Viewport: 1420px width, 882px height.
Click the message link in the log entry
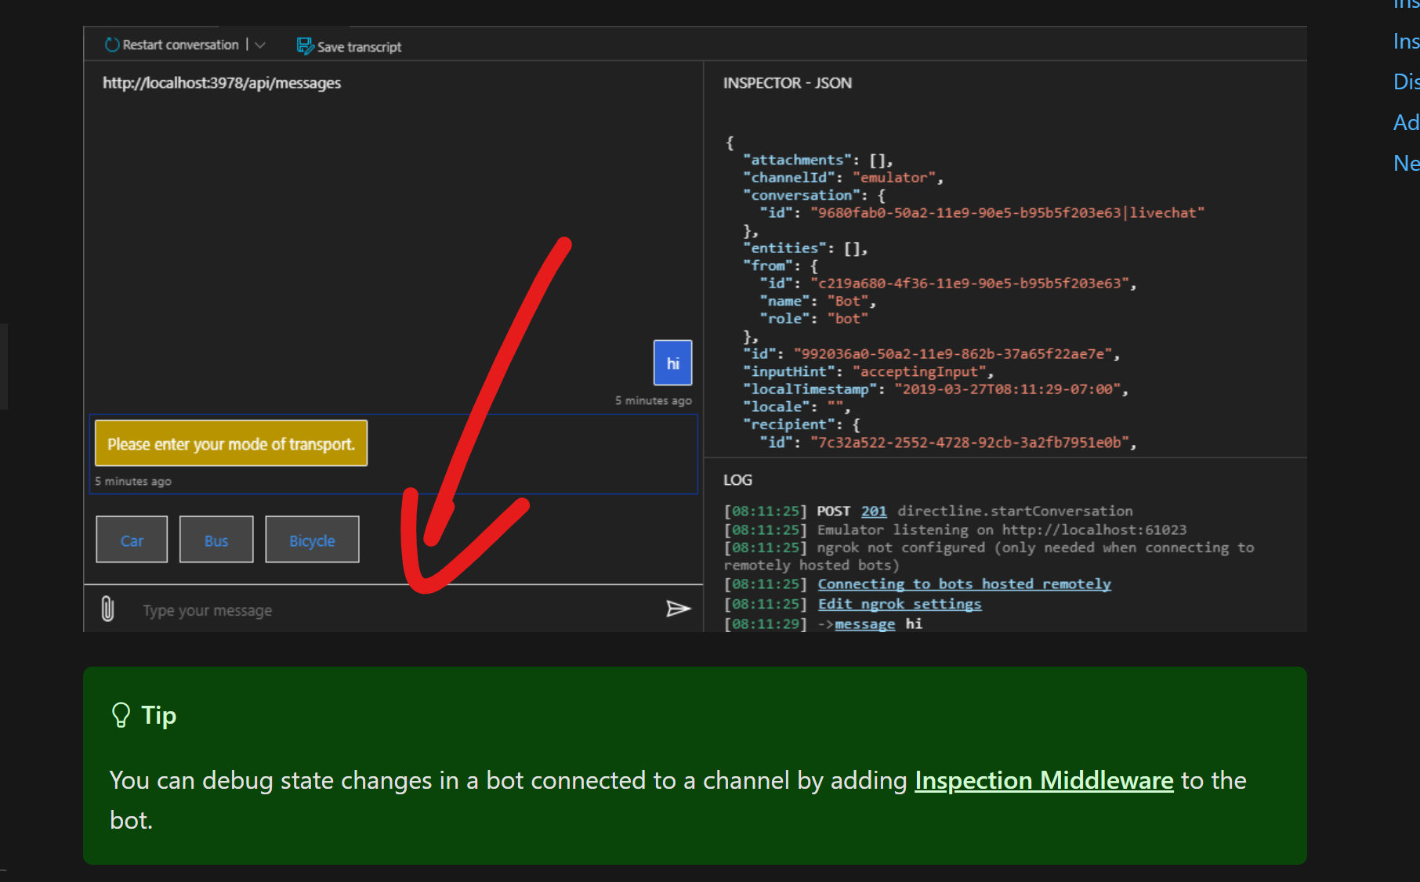click(864, 624)
